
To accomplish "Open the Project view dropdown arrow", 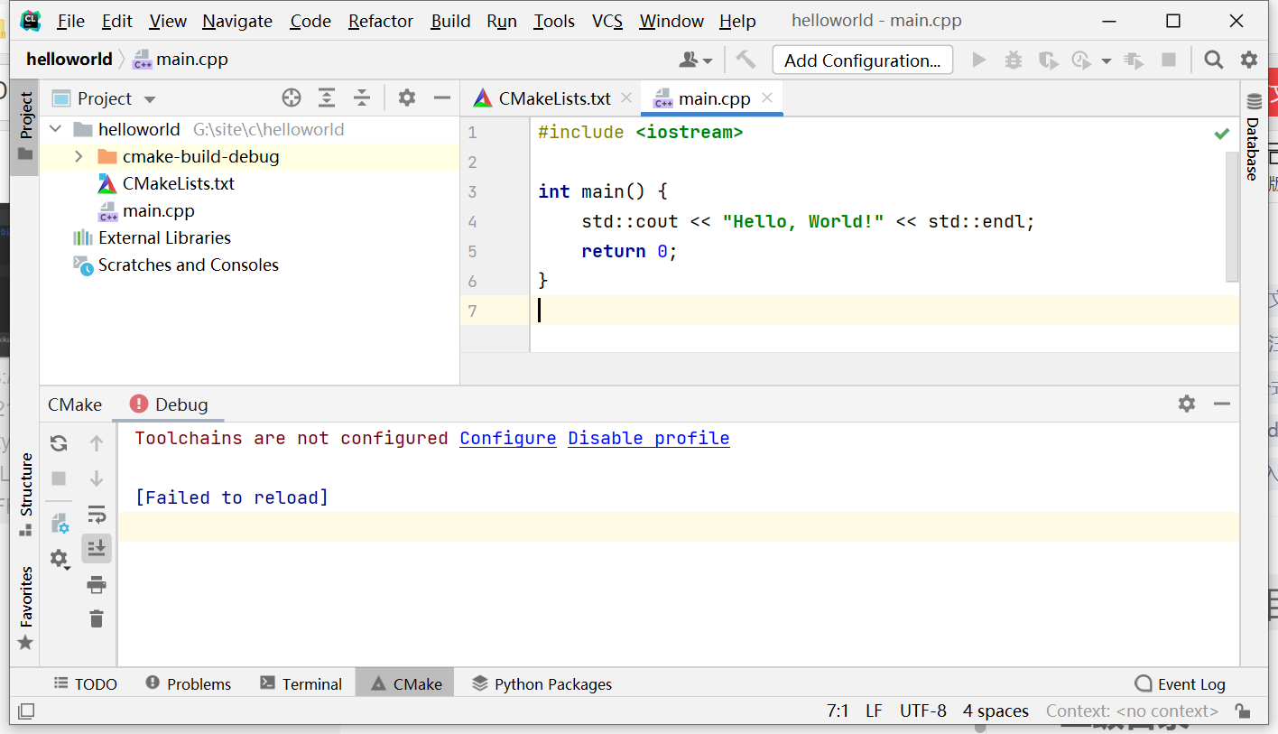I will coord(149,98).
